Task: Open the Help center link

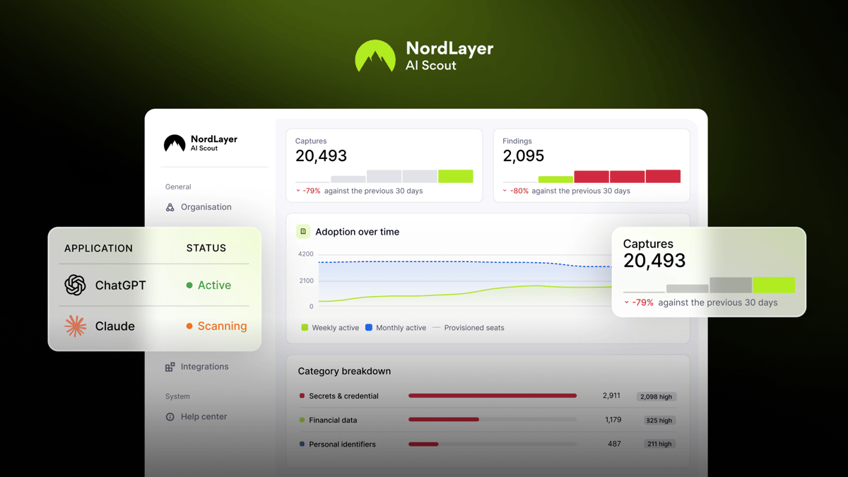Action: point(196,417)
